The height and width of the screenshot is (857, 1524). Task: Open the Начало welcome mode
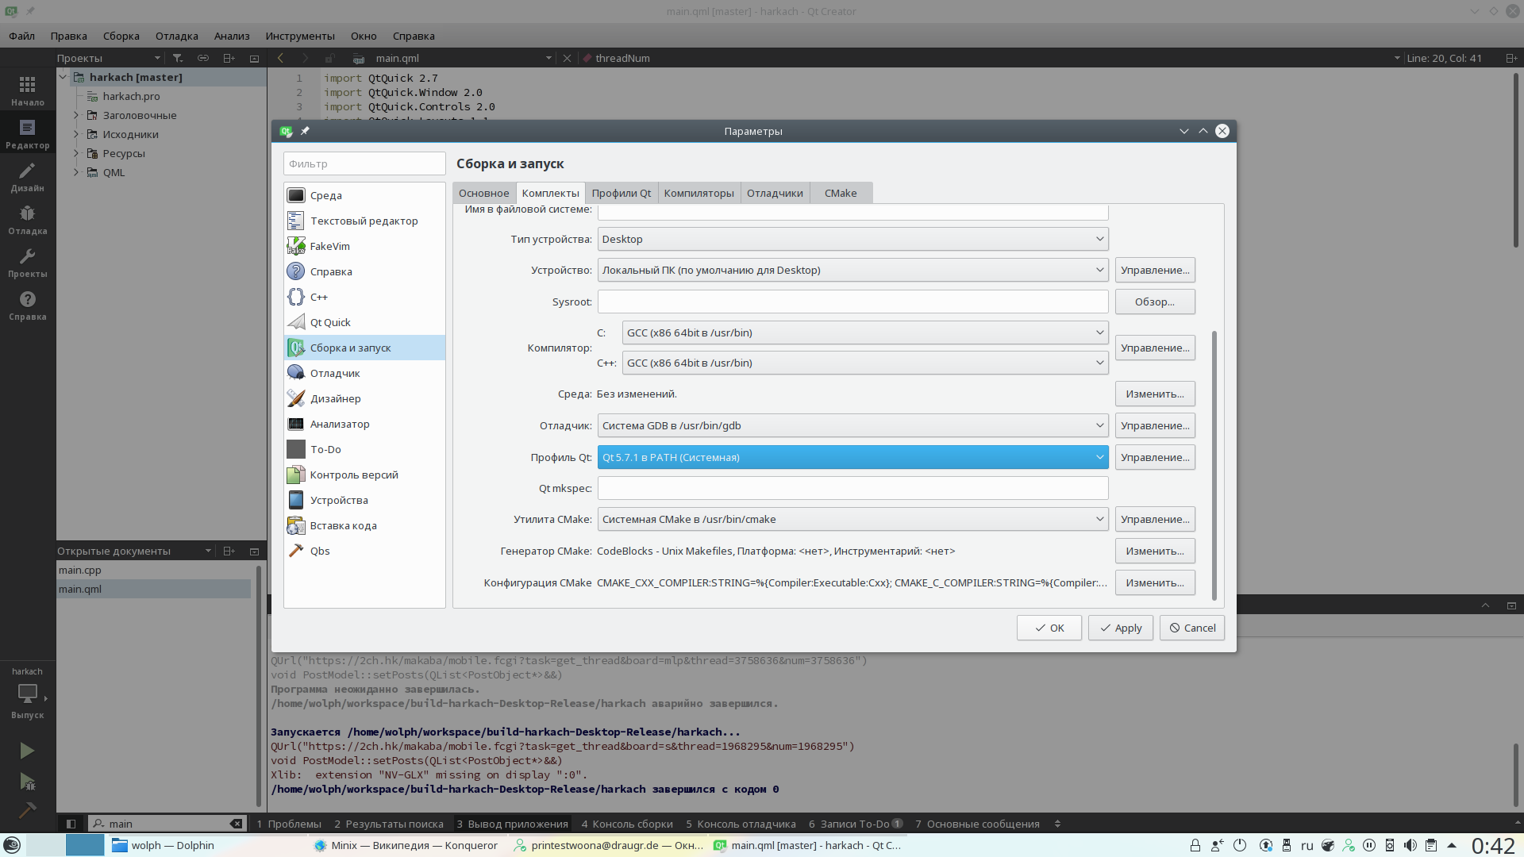pyautogui.click(x=28, y=90)
